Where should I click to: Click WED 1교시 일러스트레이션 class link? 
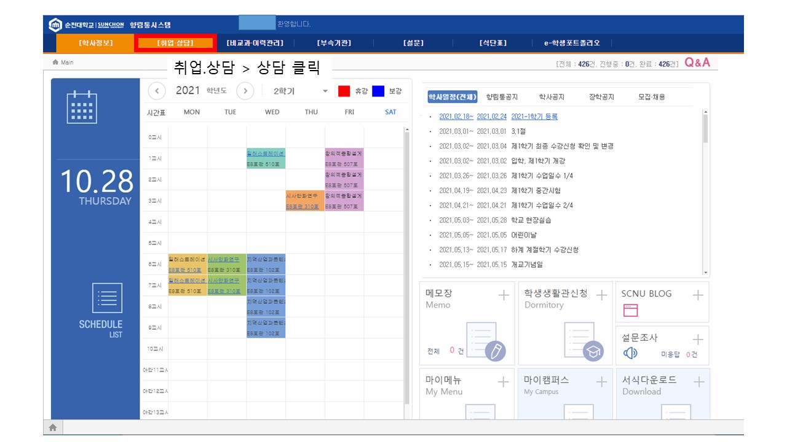pos(266,153)
